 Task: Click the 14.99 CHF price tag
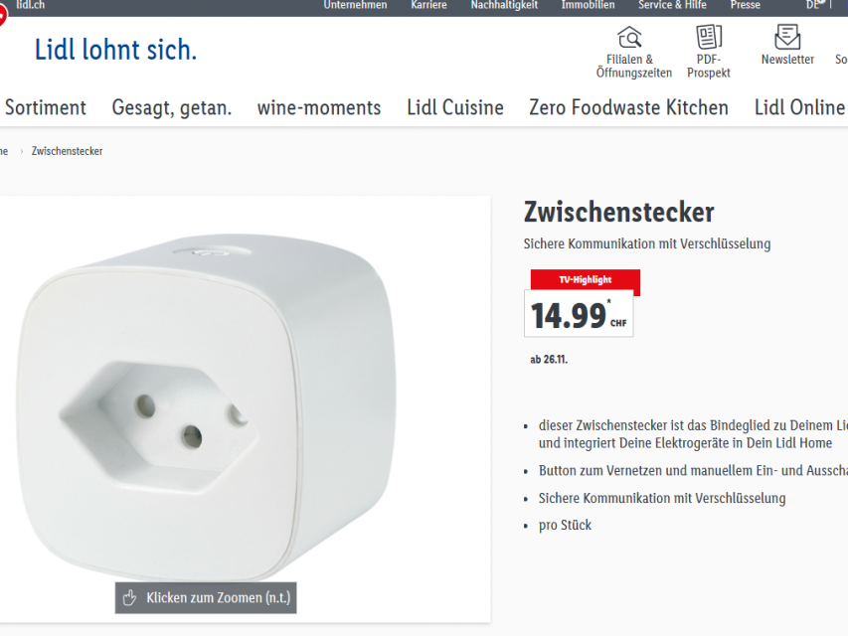tap(579, 314)
